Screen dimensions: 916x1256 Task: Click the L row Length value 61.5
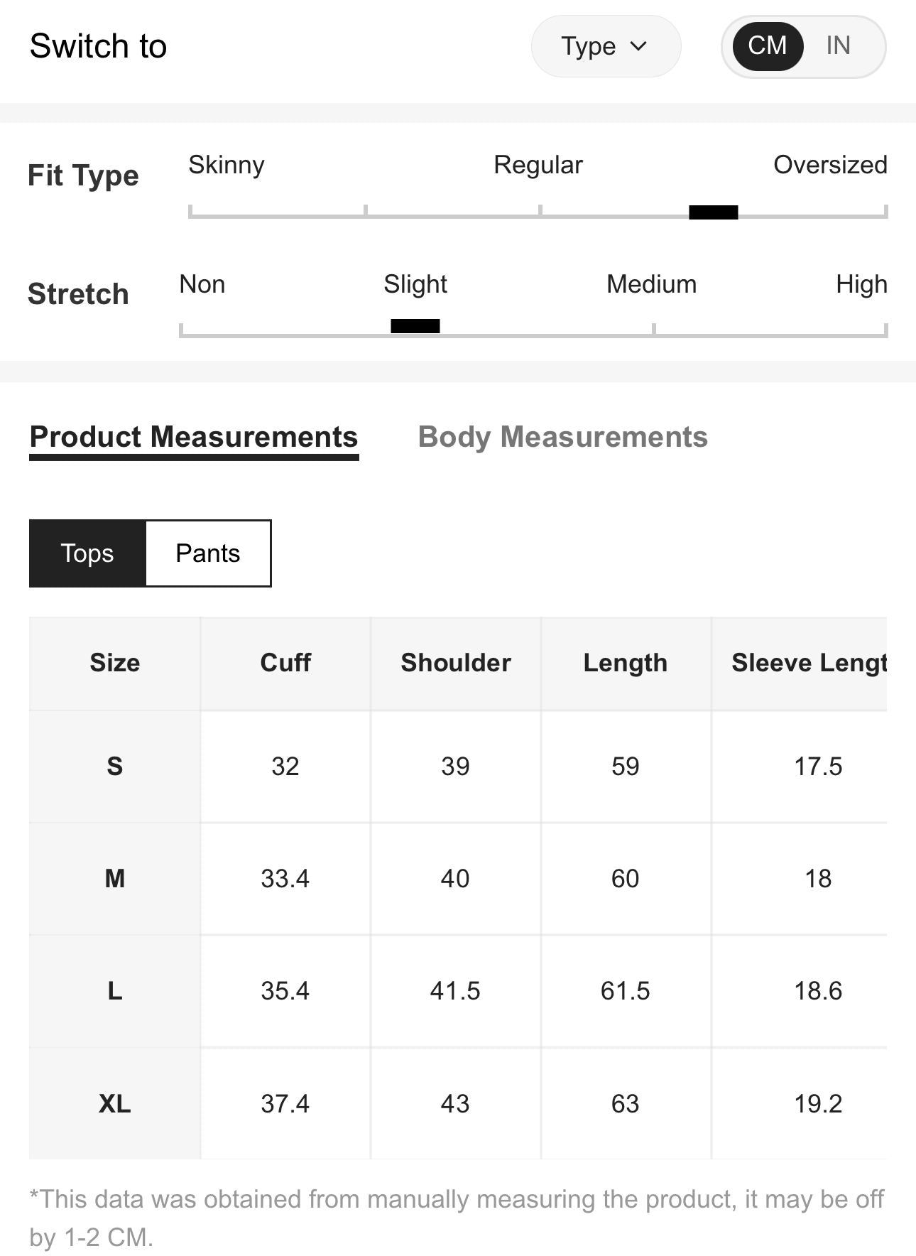pyautogui.click(x=626, y=991)
